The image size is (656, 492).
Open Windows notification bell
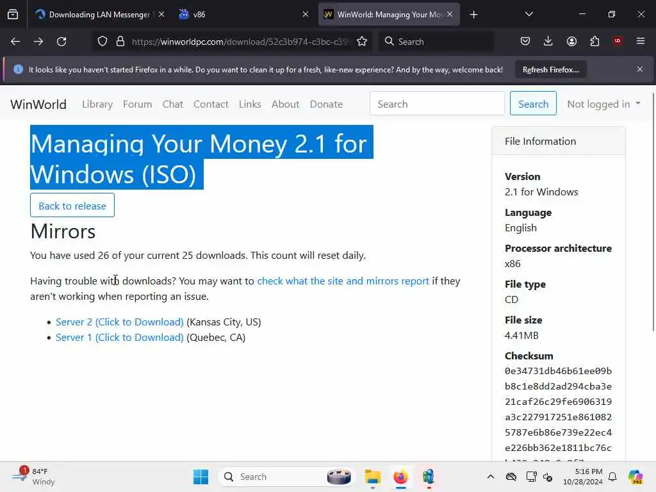[x=612, y=477]
